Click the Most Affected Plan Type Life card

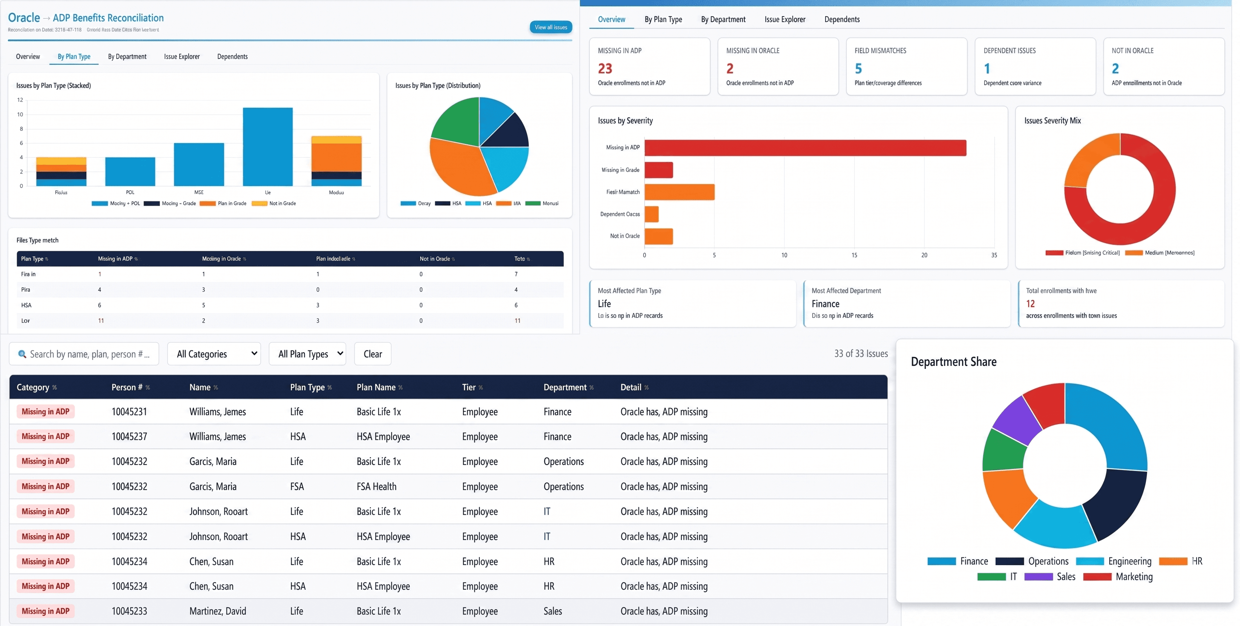(693, 304)
